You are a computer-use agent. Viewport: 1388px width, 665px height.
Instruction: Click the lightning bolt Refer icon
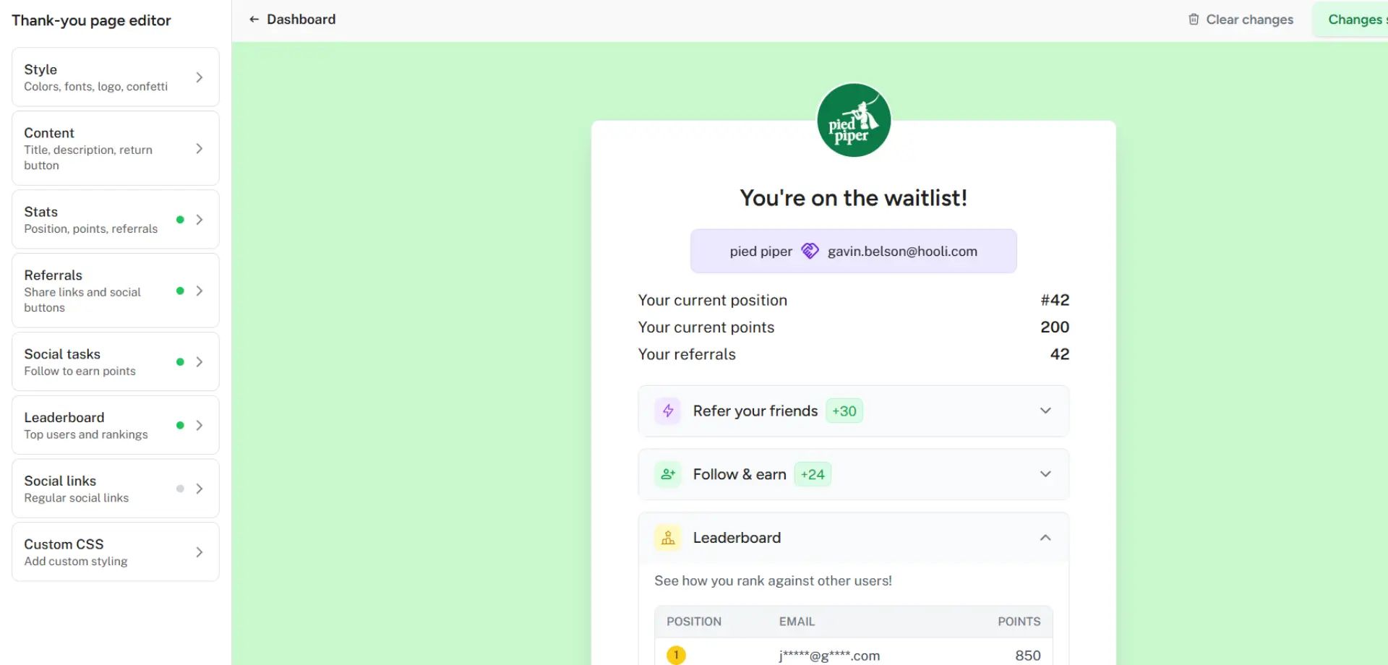pos(668,411)
